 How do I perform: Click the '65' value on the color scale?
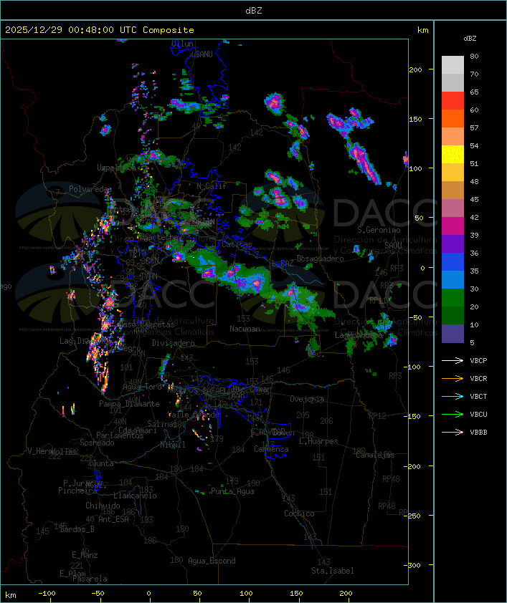point(474,92)
